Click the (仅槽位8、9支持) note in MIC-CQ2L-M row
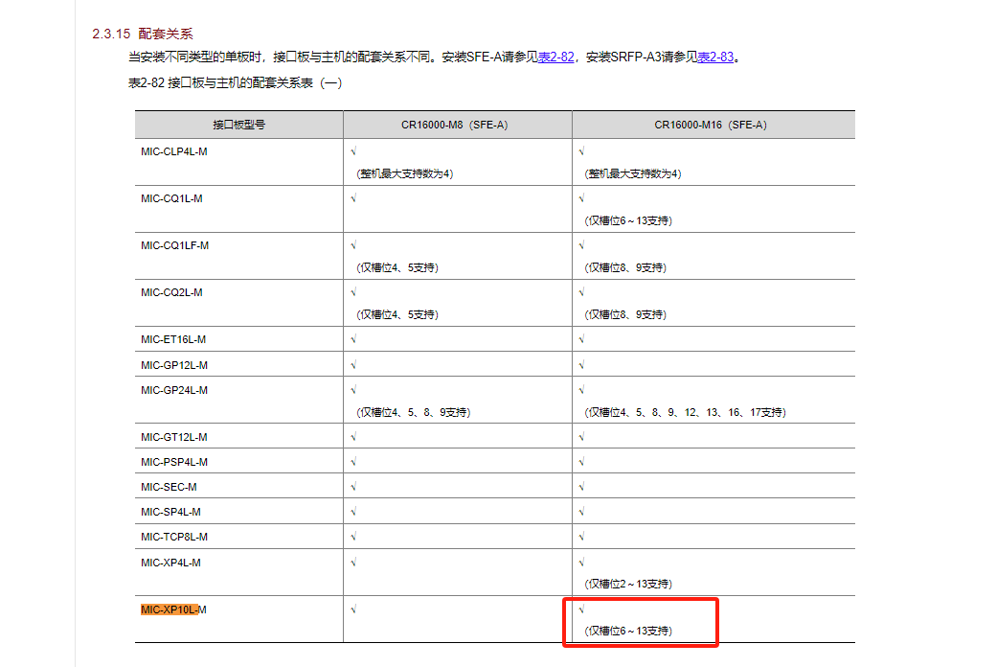This screenshot has width=996, height=667. [x=625, y=314]
